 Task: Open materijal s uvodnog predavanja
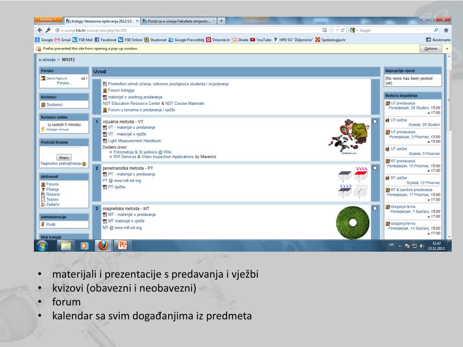click(x=135, y=97)
